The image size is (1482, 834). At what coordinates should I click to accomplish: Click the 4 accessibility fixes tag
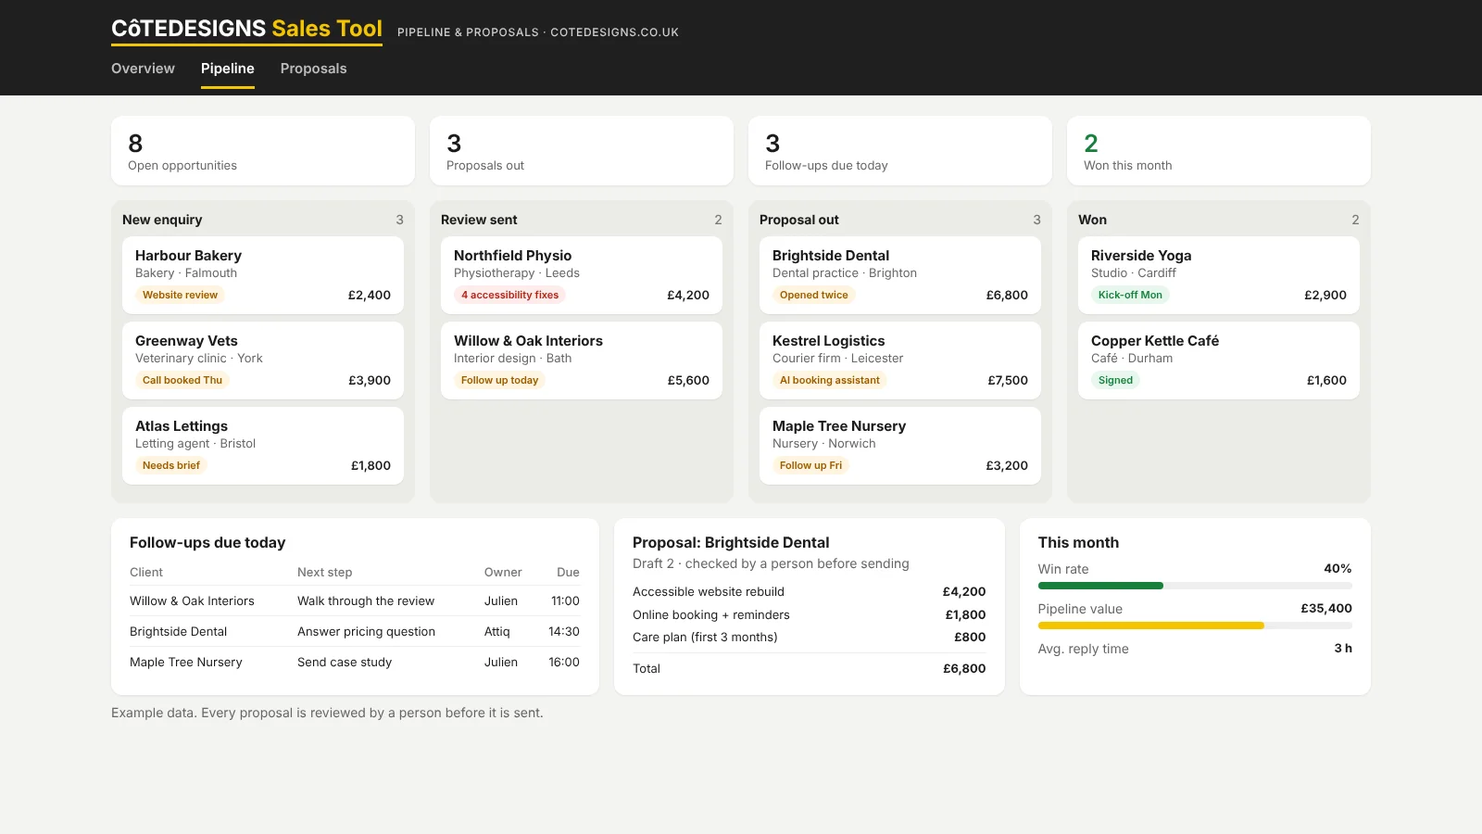point(510,295)
